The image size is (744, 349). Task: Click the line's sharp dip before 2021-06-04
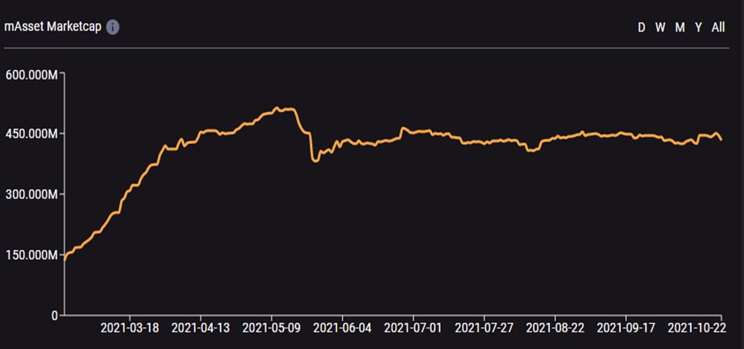point(315,161)
